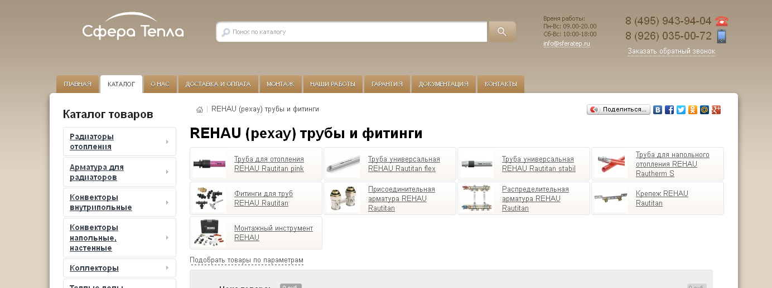The height and width of the screenshot is (288, 772).
Task: Click Заказать обратный звонок link
Action: pos(671,51)
